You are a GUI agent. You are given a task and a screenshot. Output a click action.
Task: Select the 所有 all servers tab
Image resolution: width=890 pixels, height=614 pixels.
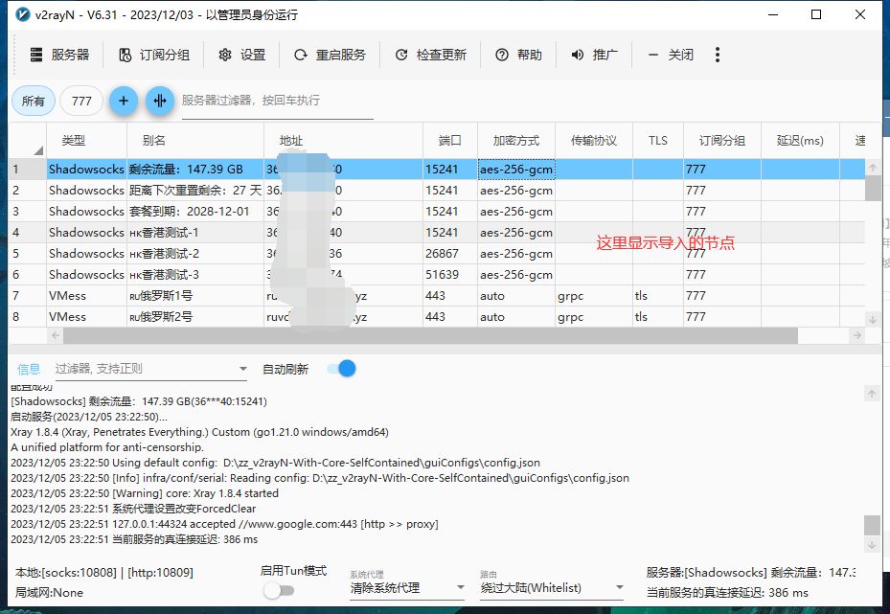pyautogui.click(x=33, y=101)
